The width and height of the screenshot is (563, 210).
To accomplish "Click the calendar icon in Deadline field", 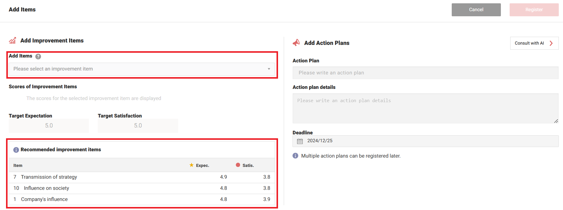I will pyautogui.click(x=300, y=141).
